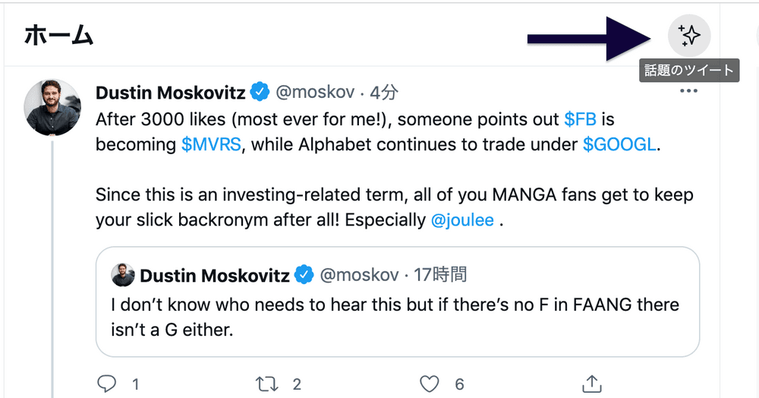The image size is (759, 398).
Task: Open the $GOOGL cashtag link
Action: tap(619, 144)
